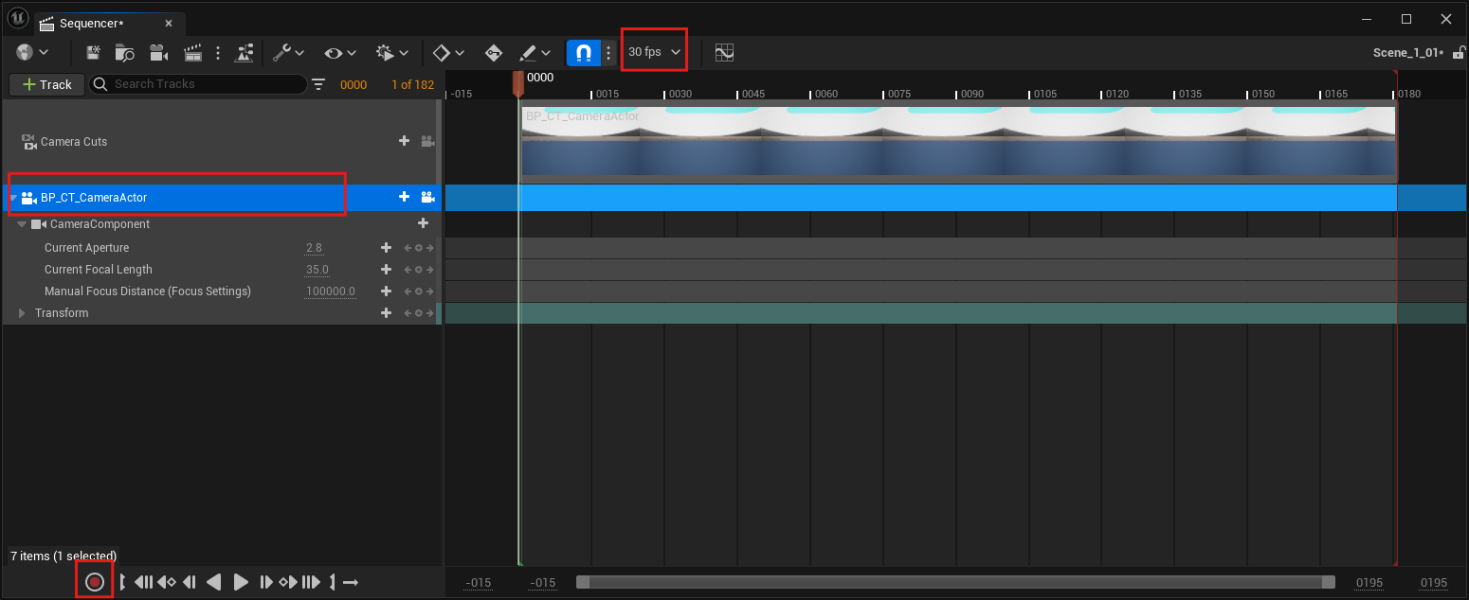1469x600 pixels.
Task: Open the Curve Editor icon
Action: pyautogui.click(x=724, y=53)
